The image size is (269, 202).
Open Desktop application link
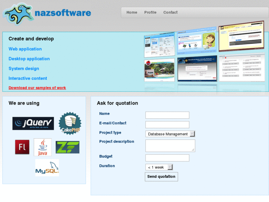29,59
